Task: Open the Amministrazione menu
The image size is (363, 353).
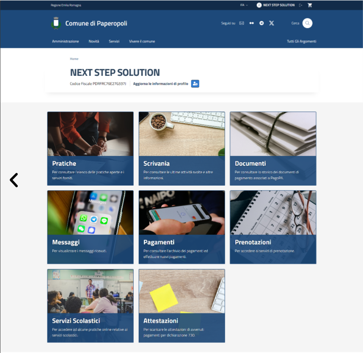Action: [x=65, y=42]
